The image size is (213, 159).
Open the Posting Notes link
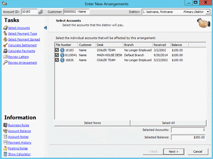pos(18,148)
